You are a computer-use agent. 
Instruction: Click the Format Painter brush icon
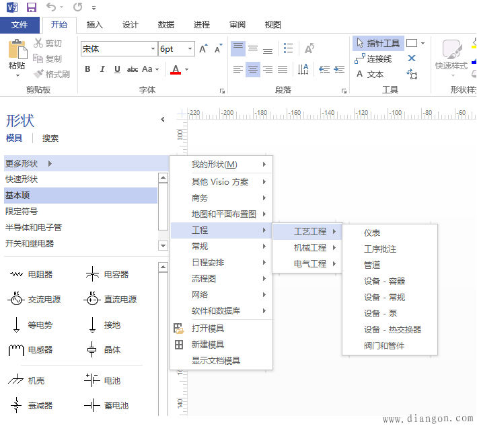click(x=38, y=73)
